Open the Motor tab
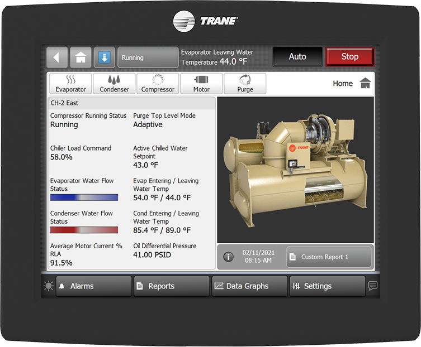Viewport: 421px width, 347px height. tap(201, 84)
